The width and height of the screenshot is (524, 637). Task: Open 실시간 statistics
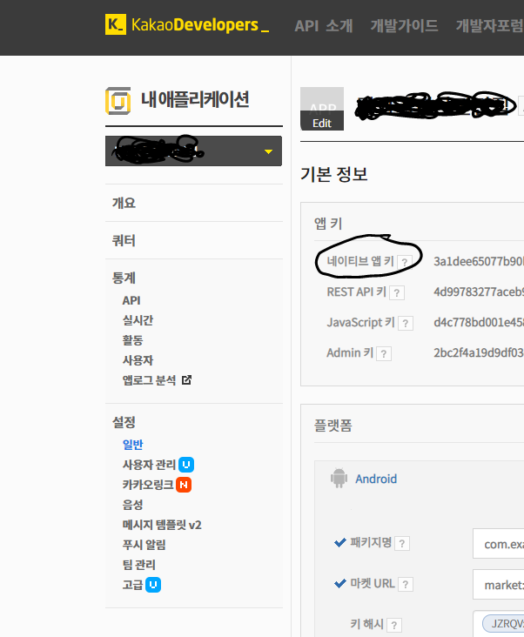click(138, 320)
